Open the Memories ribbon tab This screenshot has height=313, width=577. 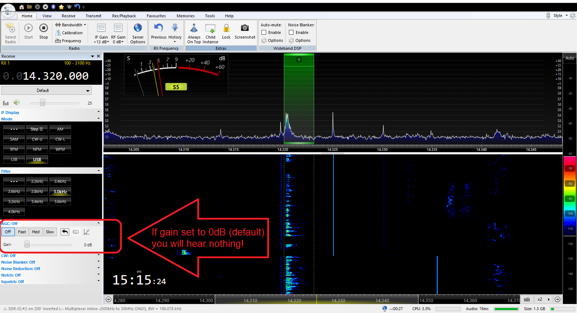185,16
